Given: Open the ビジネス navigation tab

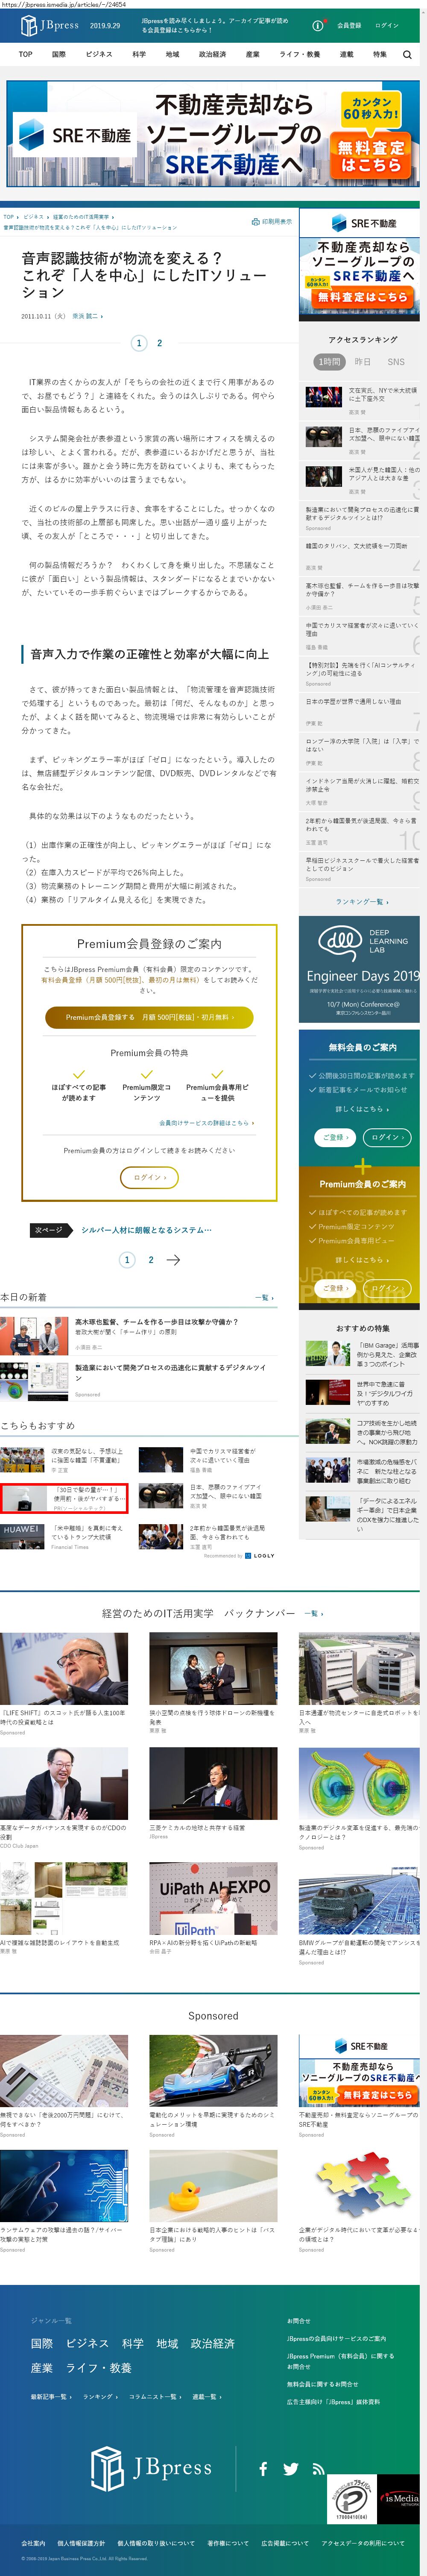Looking at the screenshot, I should (99, 55).
